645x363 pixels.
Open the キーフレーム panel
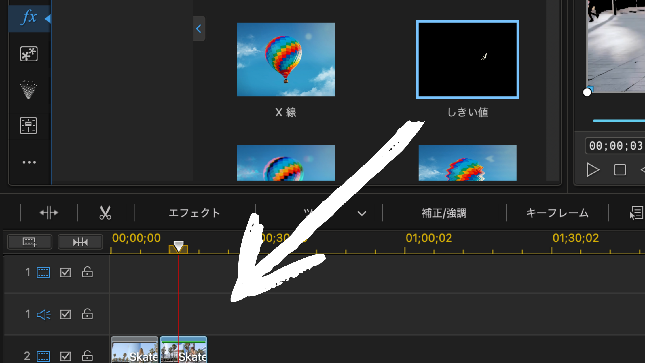pos(557,213)
